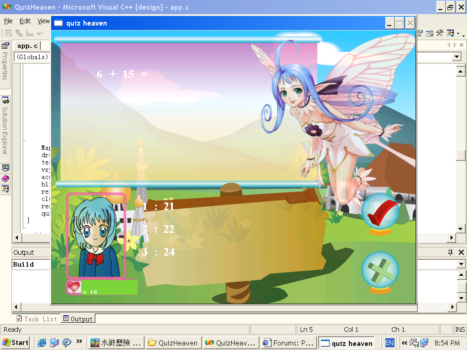The width and height of the screenshot is (467, 350).
Task: Open the Edit menu
Action: [x=25, y=21]
